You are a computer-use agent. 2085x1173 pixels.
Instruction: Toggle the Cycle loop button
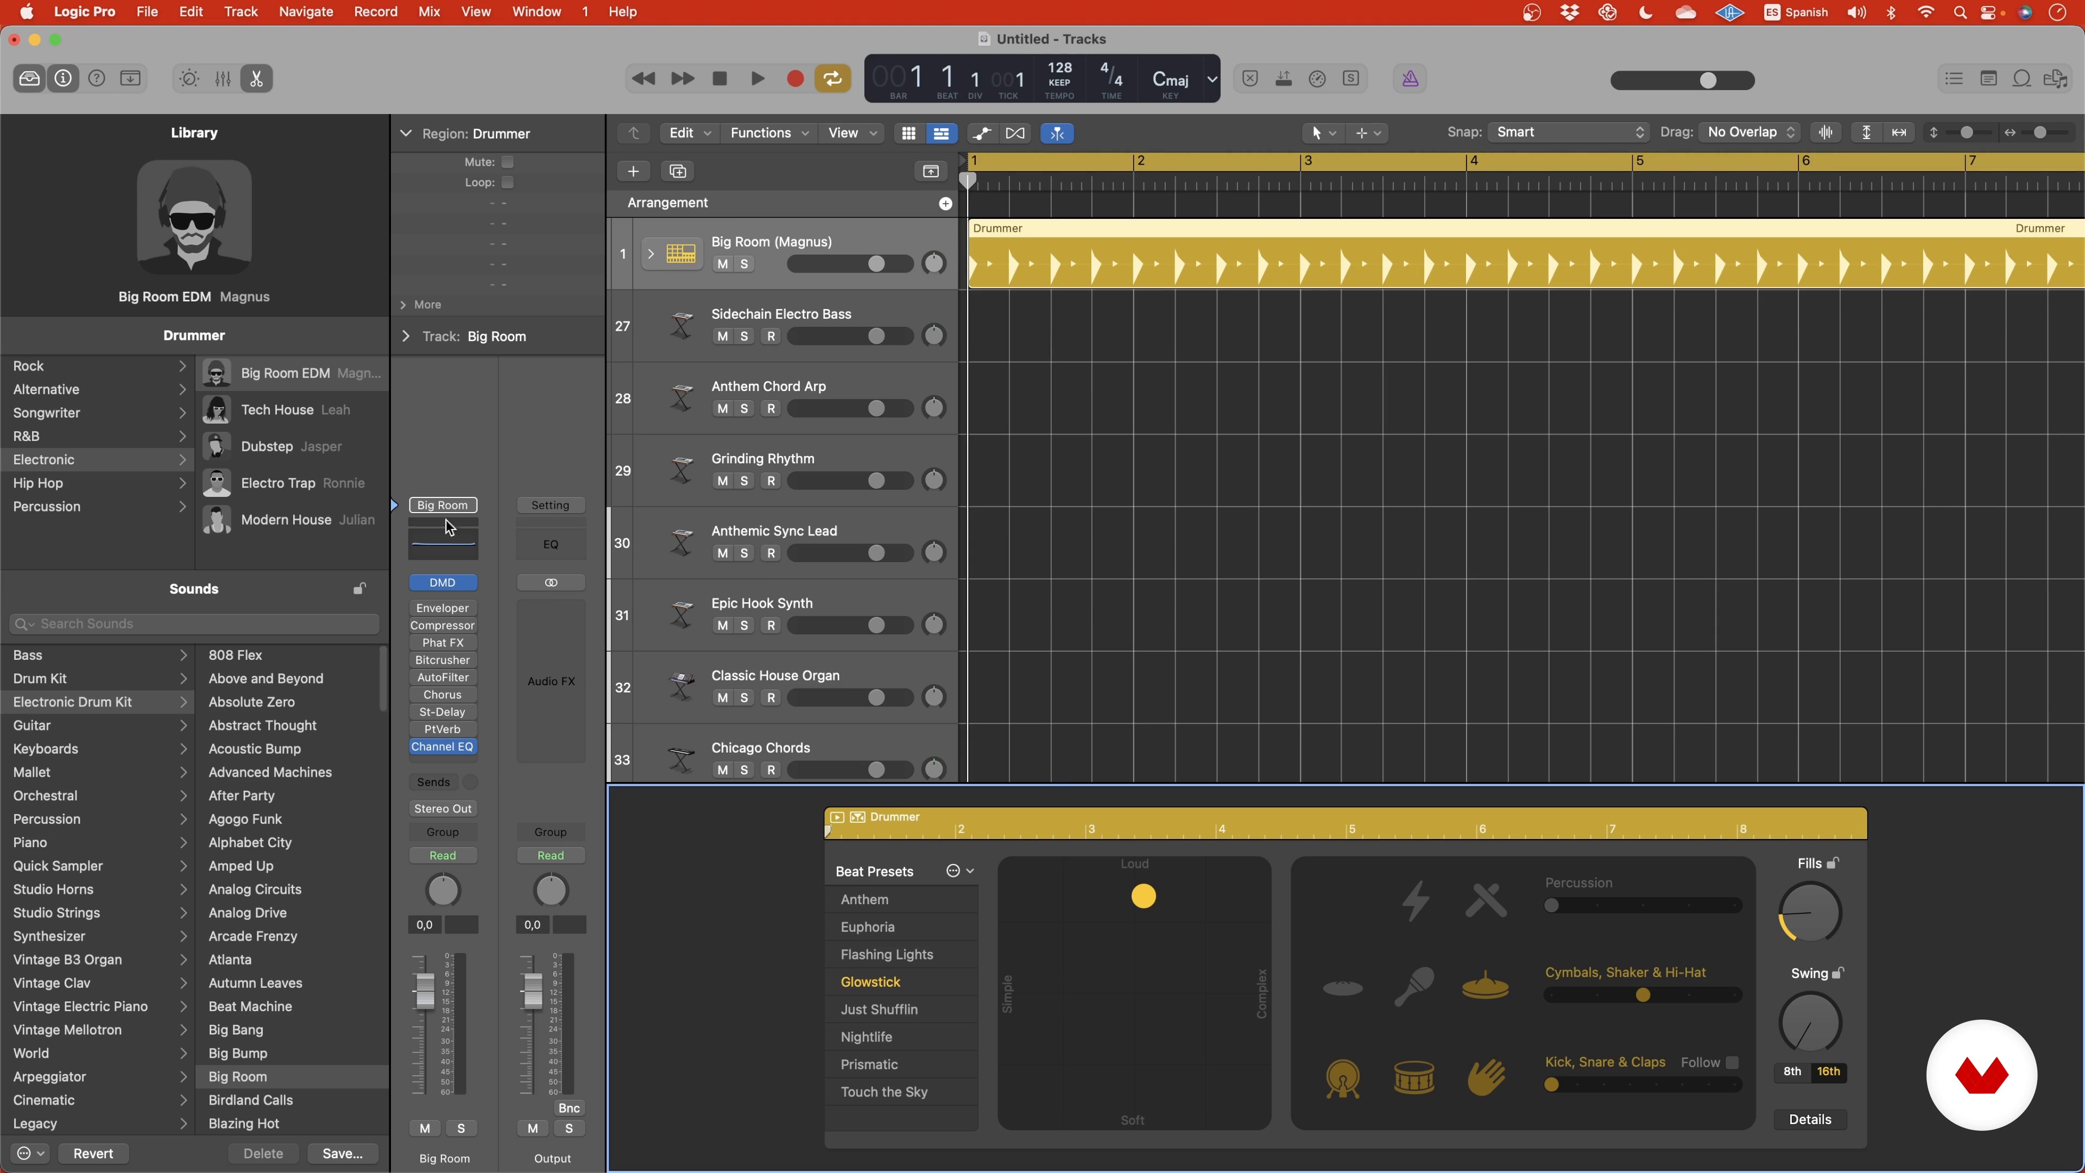pos(832,79)
